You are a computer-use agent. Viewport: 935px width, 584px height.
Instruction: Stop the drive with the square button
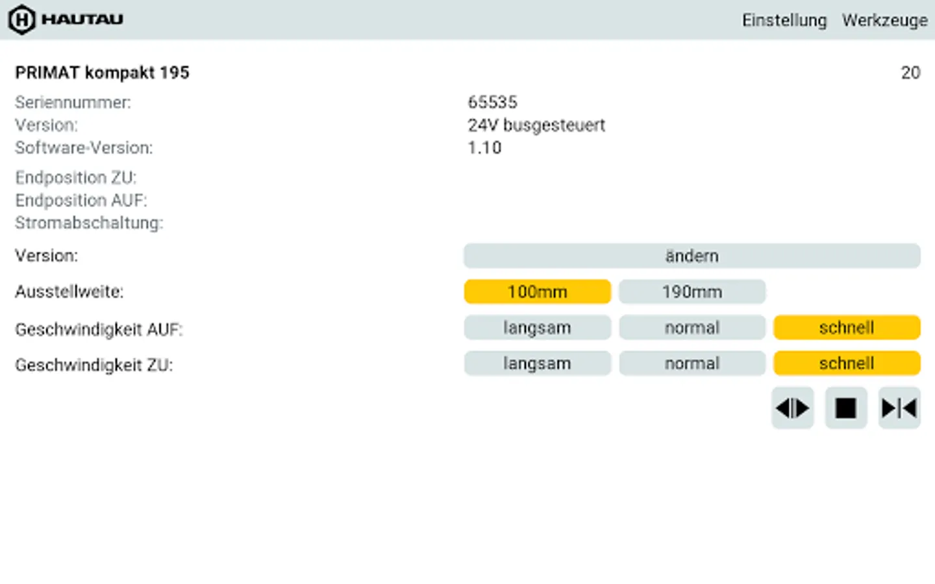(845, 408)
